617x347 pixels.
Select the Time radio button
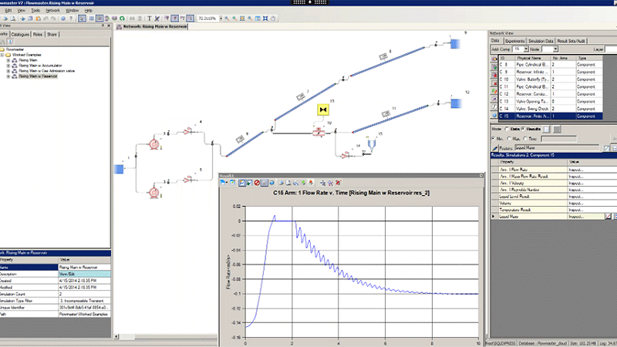pos(525,139)
